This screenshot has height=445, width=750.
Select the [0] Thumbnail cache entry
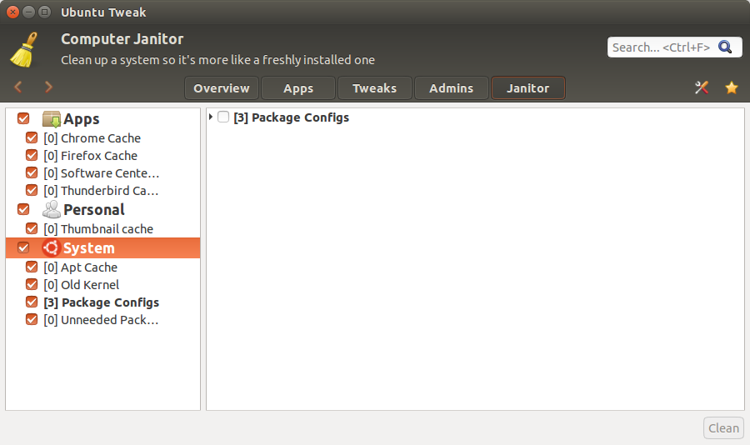pos(98,229)
